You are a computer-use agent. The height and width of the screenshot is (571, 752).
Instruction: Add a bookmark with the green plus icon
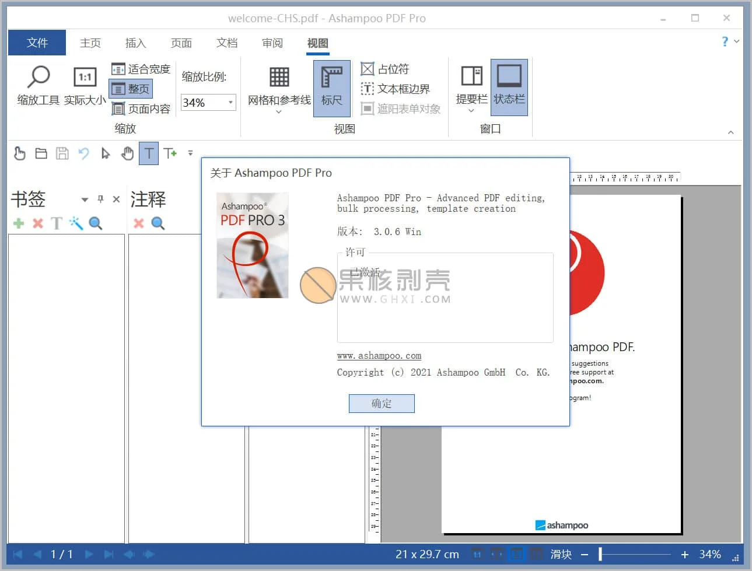[x=18, y=223]
